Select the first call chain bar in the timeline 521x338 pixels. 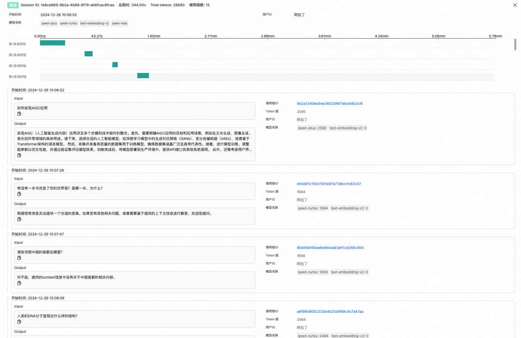coord(52,43)
